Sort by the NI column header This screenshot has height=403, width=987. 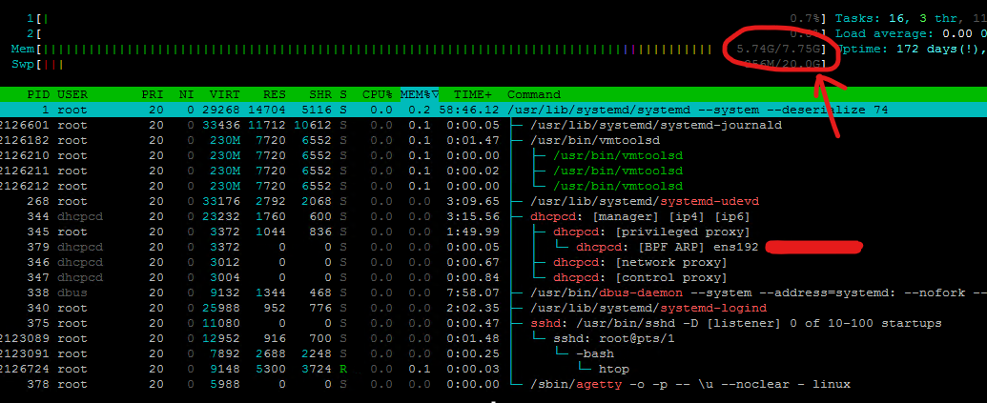pyautogui.click(x=186, y=95)
